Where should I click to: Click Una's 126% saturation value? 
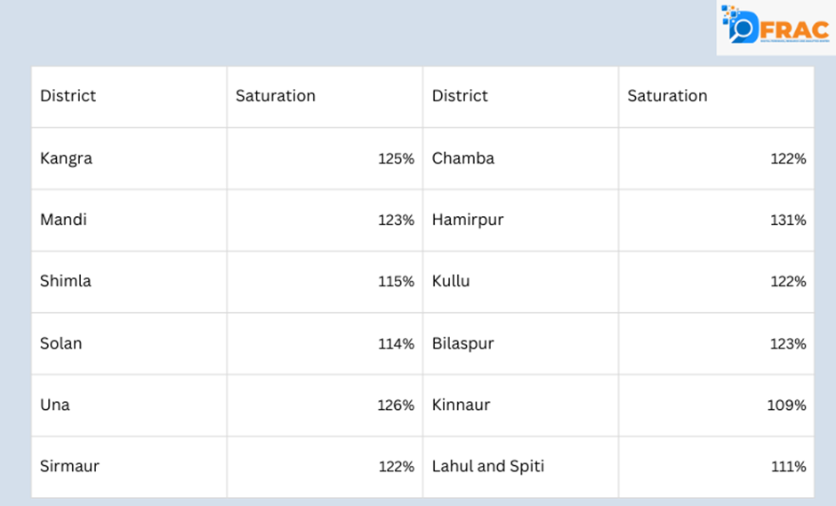396,406
